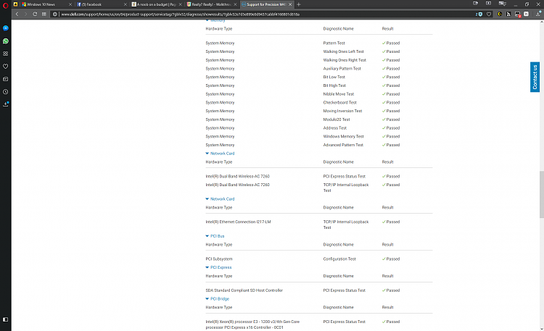Click the dell.com address bar URL
The width and height of the screenshot is (544, 331).
tap(180, 14)
